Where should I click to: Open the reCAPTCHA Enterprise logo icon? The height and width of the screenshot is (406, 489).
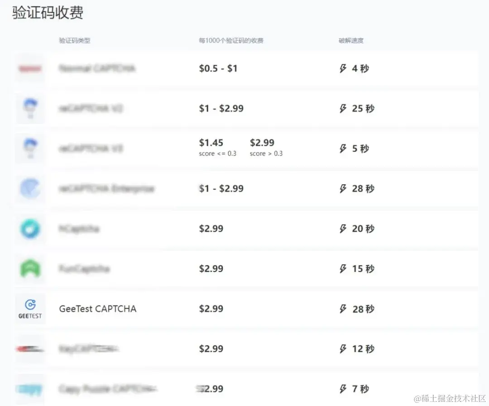pos(30,189)
